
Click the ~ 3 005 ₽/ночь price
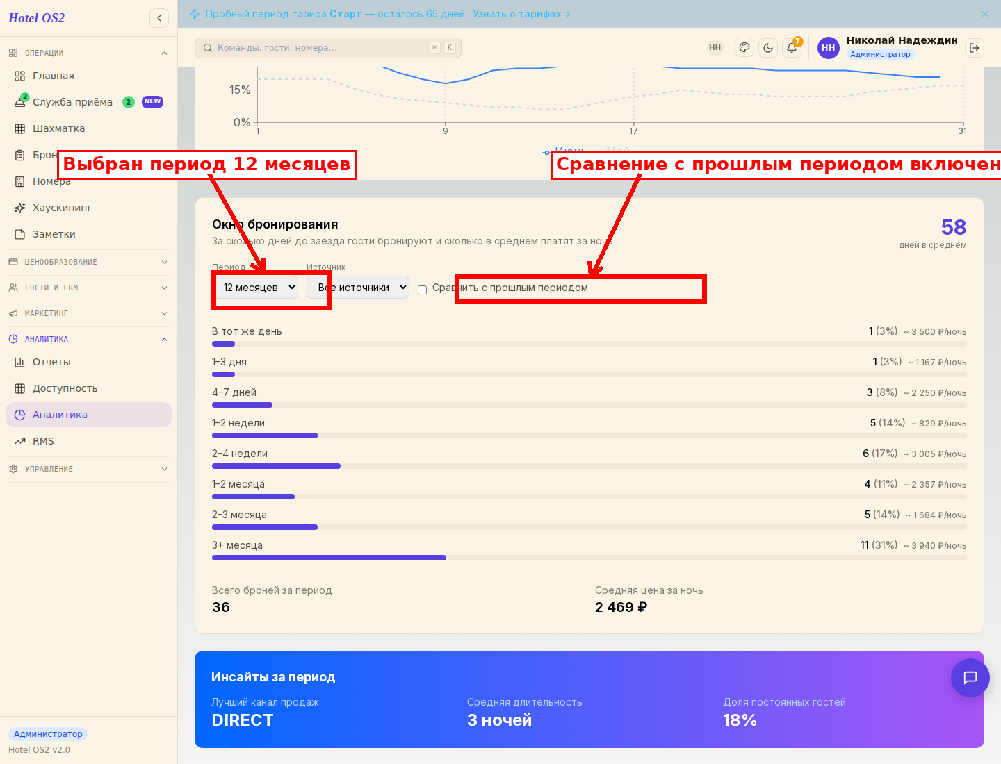point(935,454)
